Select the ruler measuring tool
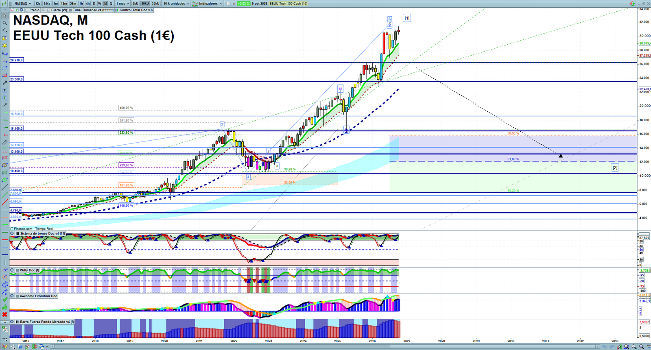This screenshot has width=651, height=350. coord(4,143)
